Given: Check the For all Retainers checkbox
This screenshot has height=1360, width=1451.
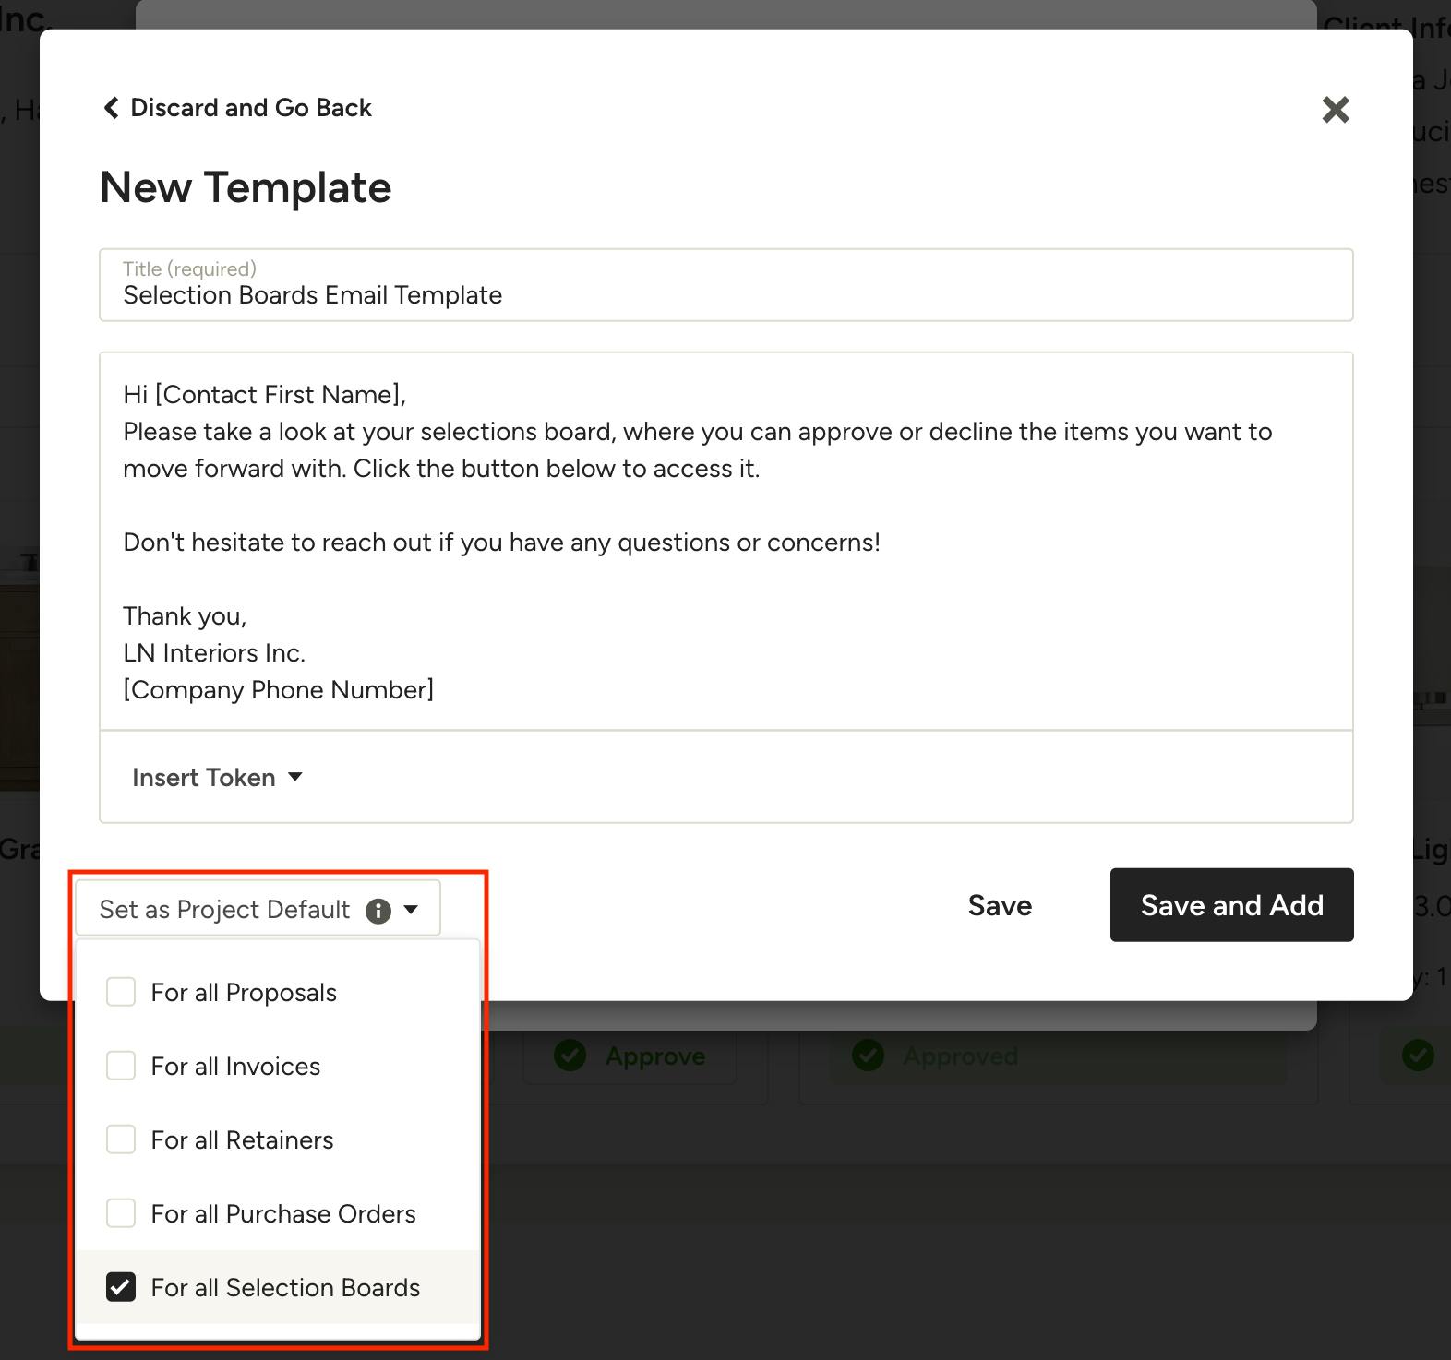Looking at the screenshot, I should [x=121, y=1139].
